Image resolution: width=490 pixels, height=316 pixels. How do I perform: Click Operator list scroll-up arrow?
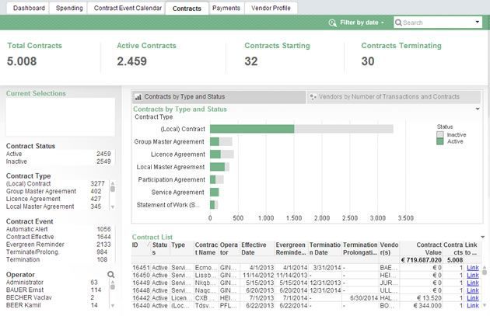[113, 281]
